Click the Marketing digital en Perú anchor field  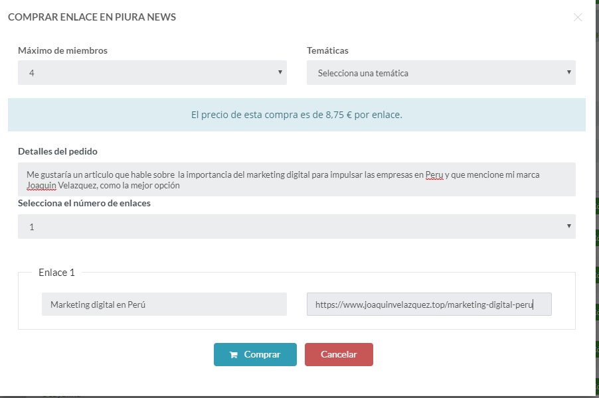(x=164, y=304)
